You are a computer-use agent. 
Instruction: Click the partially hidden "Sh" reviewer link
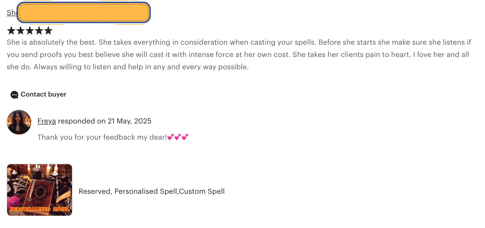click(x=11, y=13)
